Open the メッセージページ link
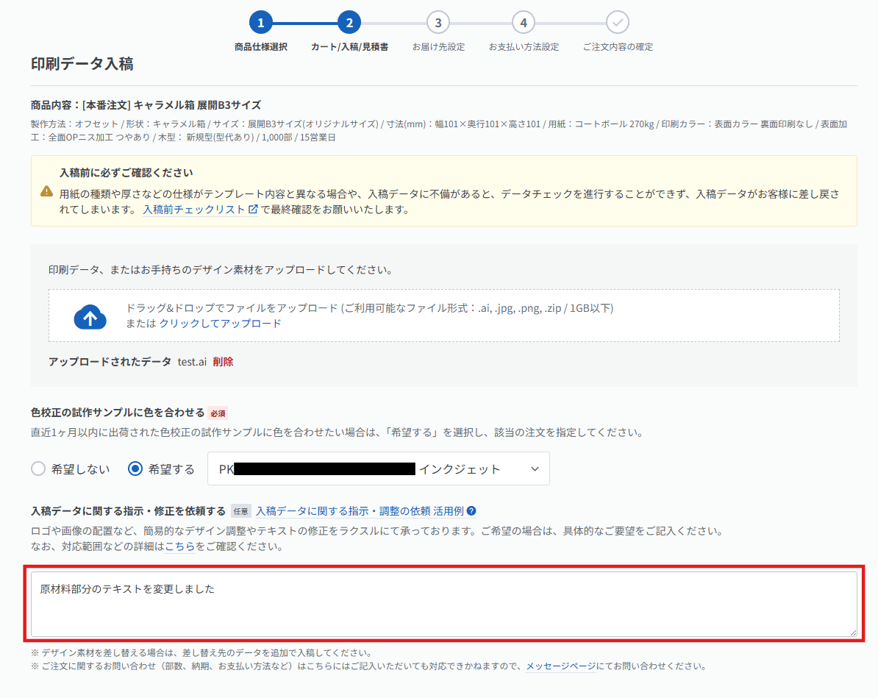Image resolution: width=878 pixels, height=698 pixels. 560,666
